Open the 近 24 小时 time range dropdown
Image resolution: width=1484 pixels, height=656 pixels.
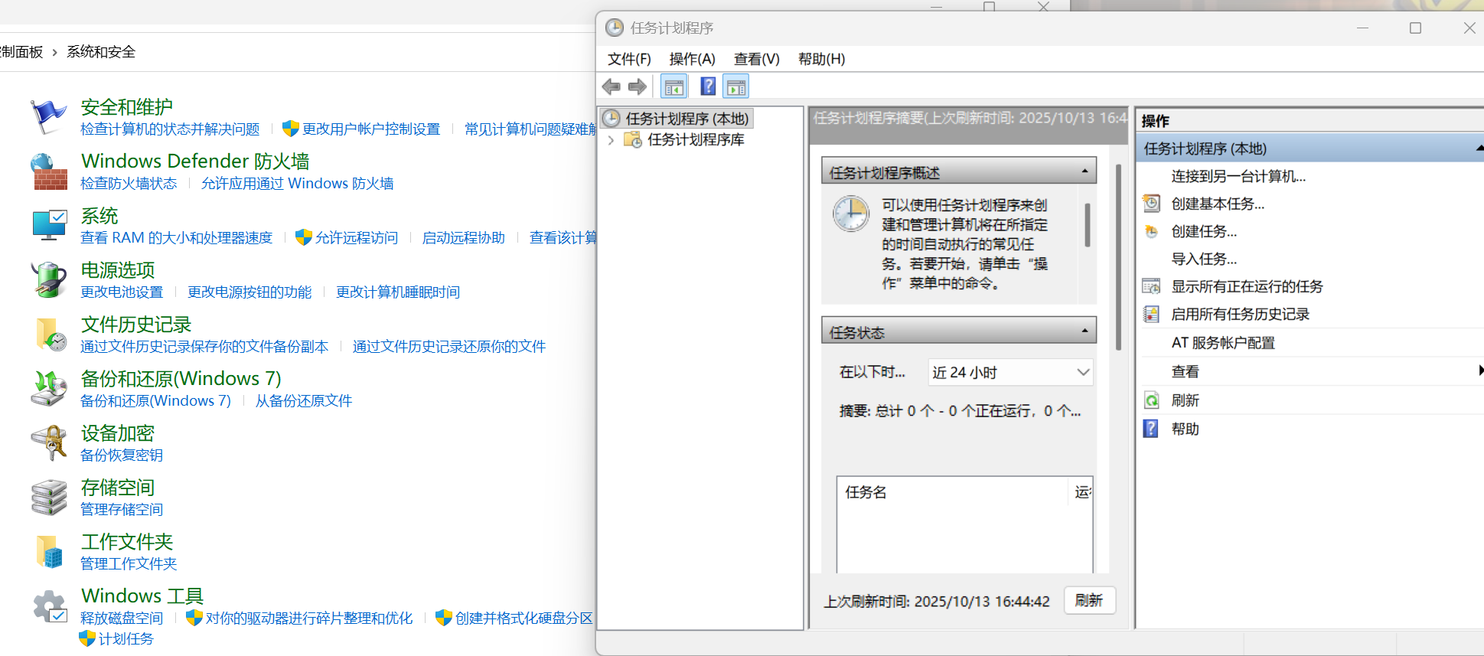point(1010,372)
